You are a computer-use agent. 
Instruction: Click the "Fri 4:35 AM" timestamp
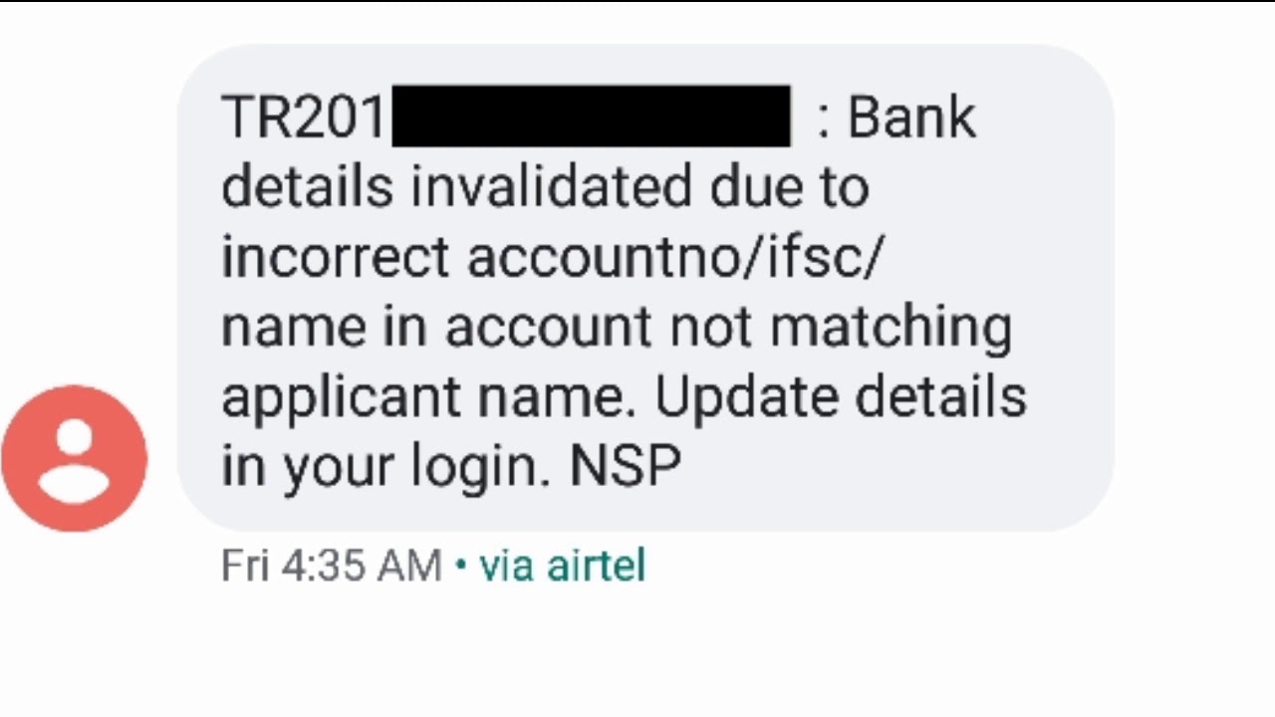point(331,566)
